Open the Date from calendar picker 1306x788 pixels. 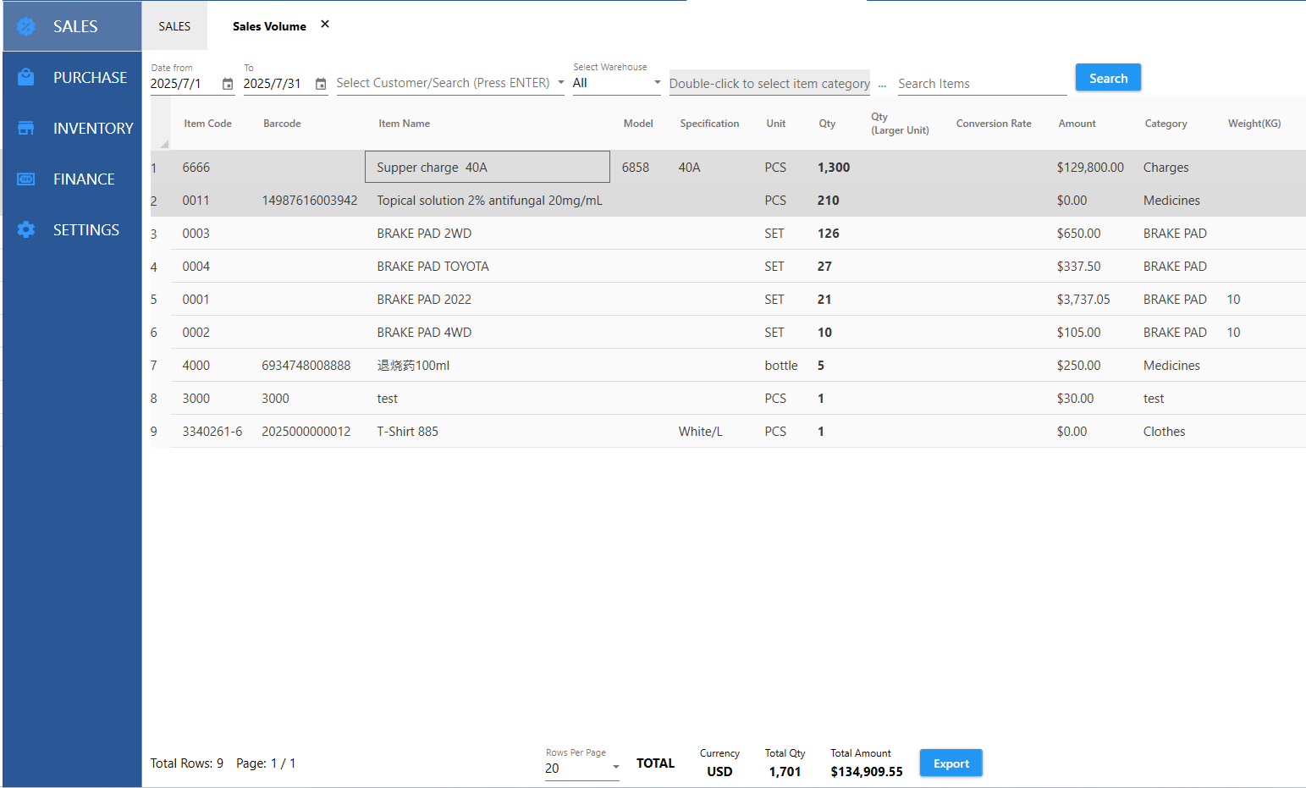(x=228, y=84)
